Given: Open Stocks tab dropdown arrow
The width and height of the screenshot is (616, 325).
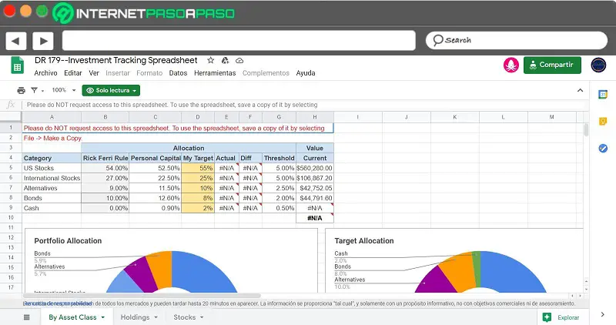Looking at the screenshot, I should [202, 317].
